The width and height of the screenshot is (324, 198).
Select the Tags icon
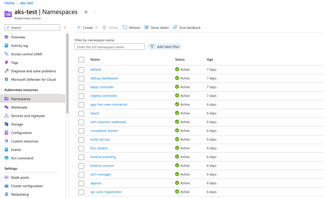[x=6, y=62]
